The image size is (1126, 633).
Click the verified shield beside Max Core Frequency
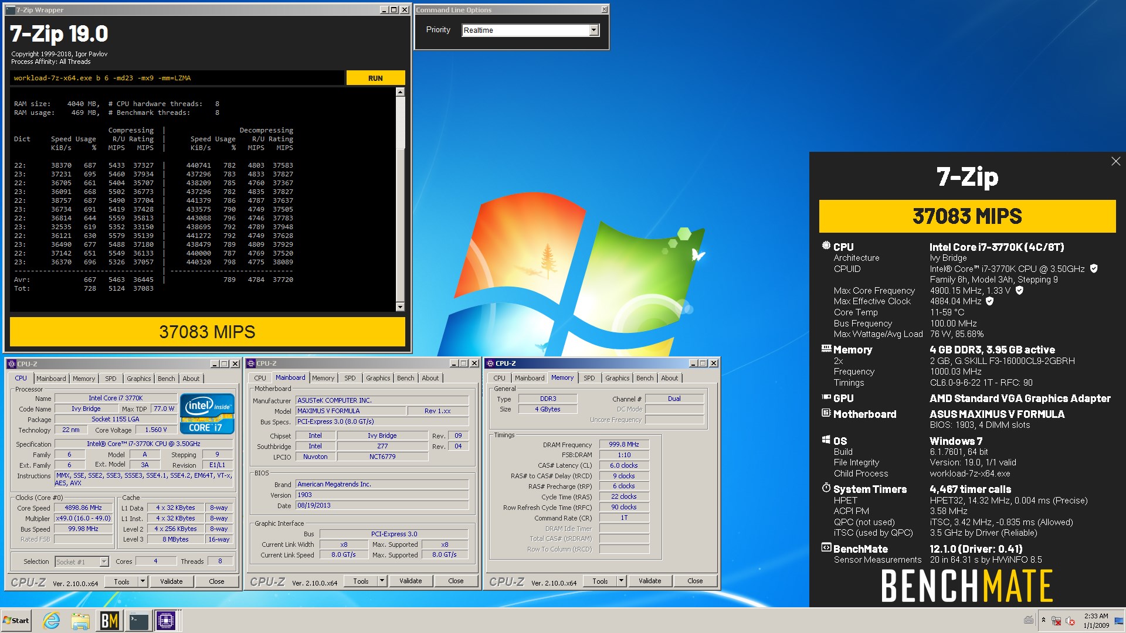pos(1019,290)
